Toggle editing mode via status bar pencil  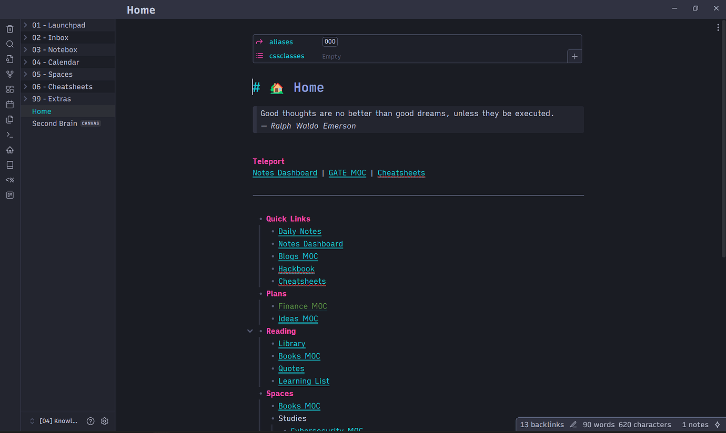click(573, 425)
